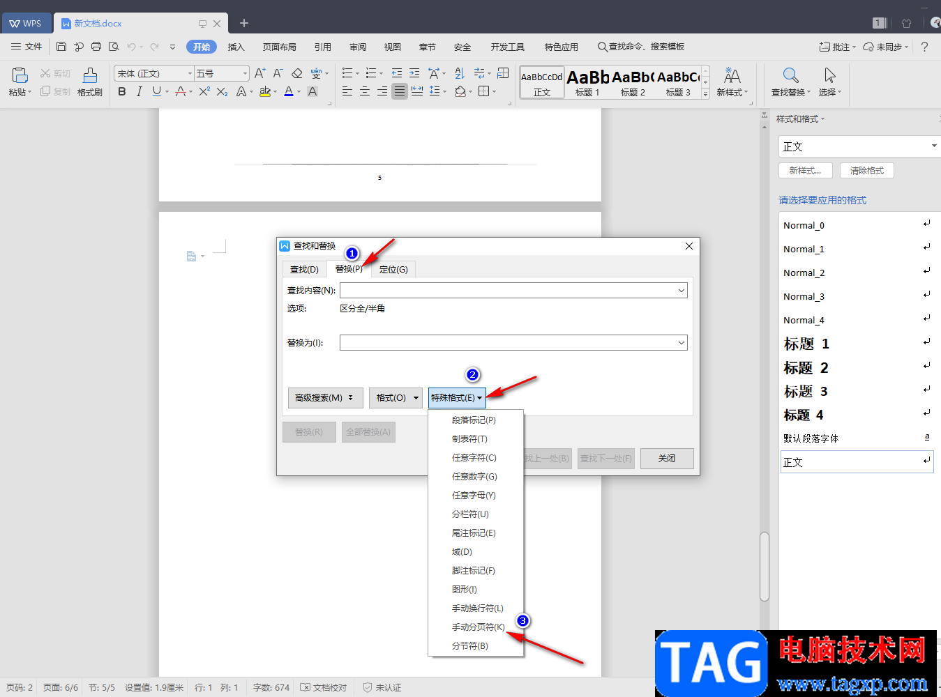Click the line spacing icon
The height and width of the screenshot is (697, 941).
(435, 91)
